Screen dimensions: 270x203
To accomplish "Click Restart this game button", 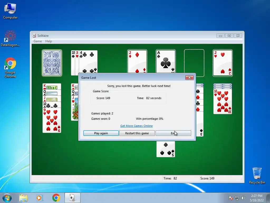I will point(137,133).
